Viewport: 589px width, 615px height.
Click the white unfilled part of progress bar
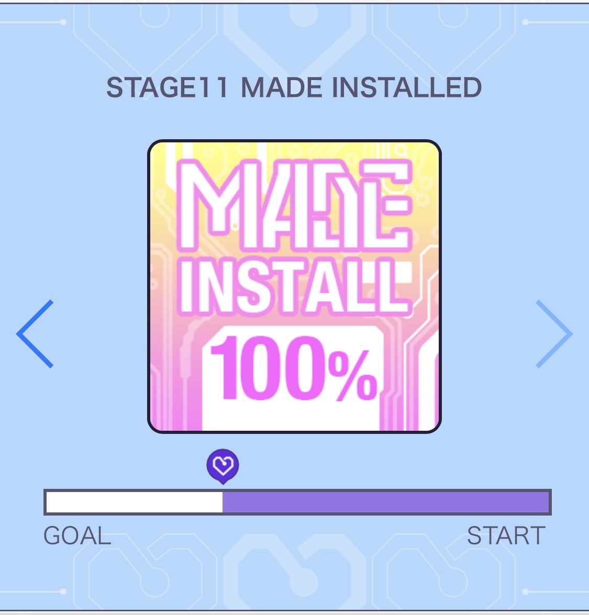tap(135, 502)
